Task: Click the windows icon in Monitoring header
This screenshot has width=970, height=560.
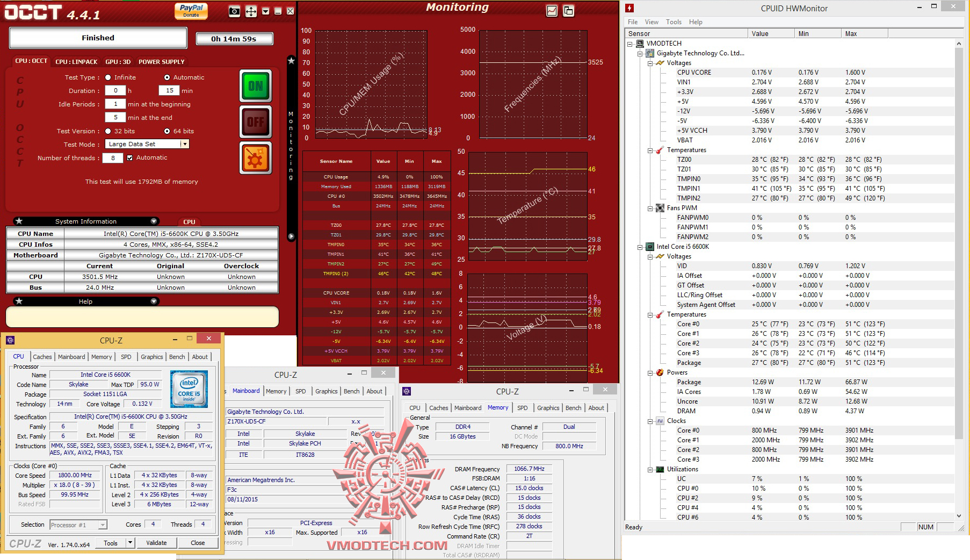Action: 568,11
